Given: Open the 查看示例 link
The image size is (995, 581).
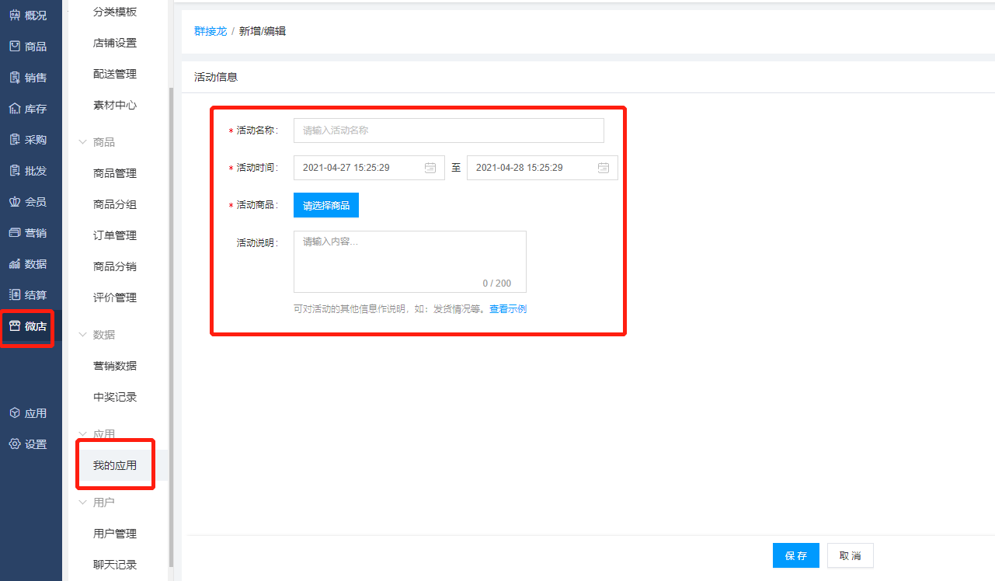Looking at the screenshot, I should 508,308.
